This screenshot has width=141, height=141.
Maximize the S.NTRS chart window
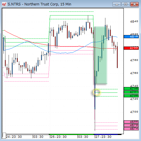pyautogui.click(x=125, y=4)
